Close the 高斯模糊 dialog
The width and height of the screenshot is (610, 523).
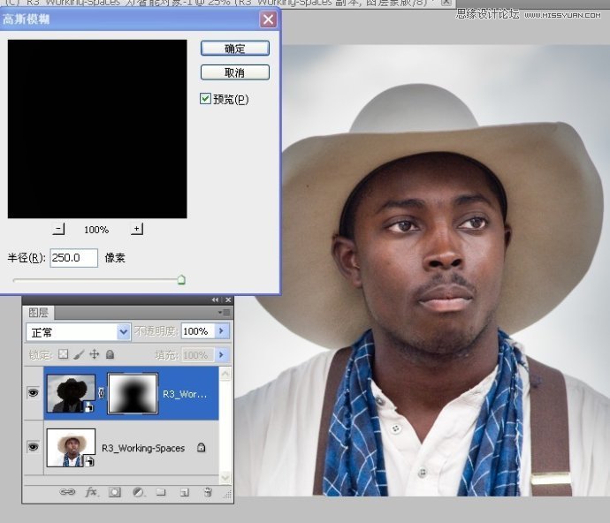(x=268, y=19)
